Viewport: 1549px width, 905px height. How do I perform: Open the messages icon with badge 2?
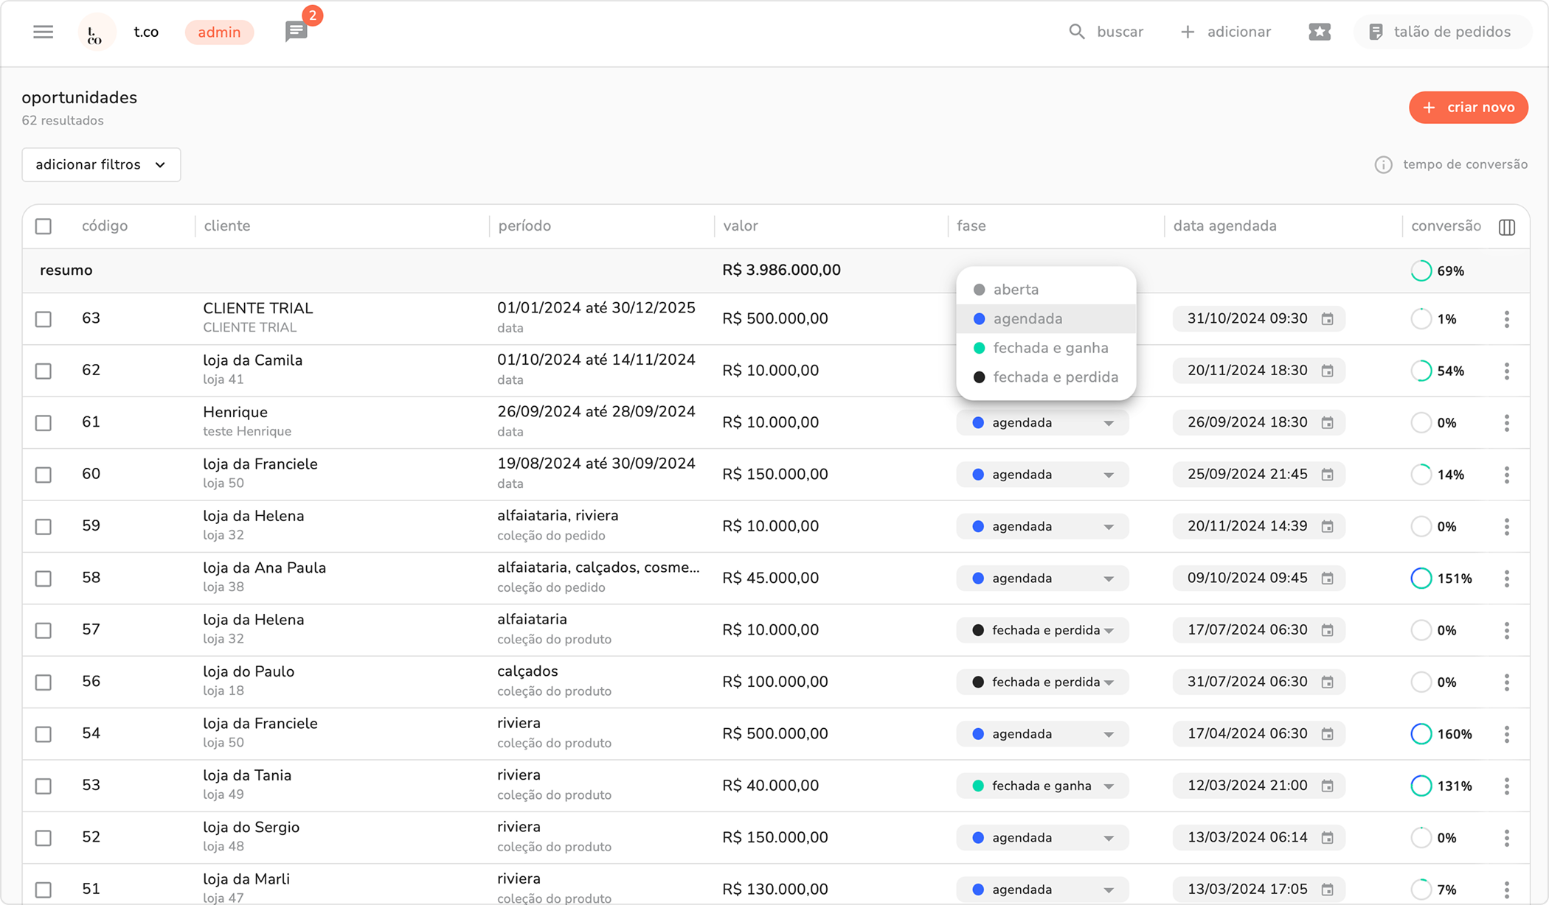click(x=296, y=32)
